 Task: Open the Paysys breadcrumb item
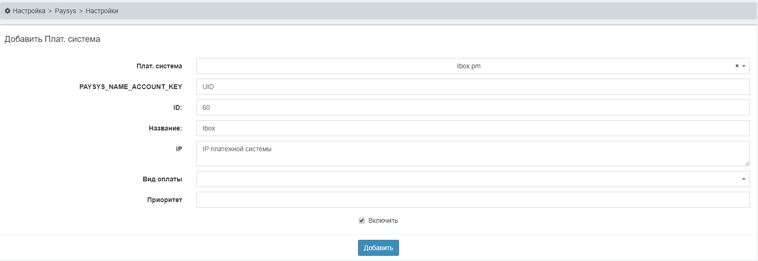(x=65, y=11)
